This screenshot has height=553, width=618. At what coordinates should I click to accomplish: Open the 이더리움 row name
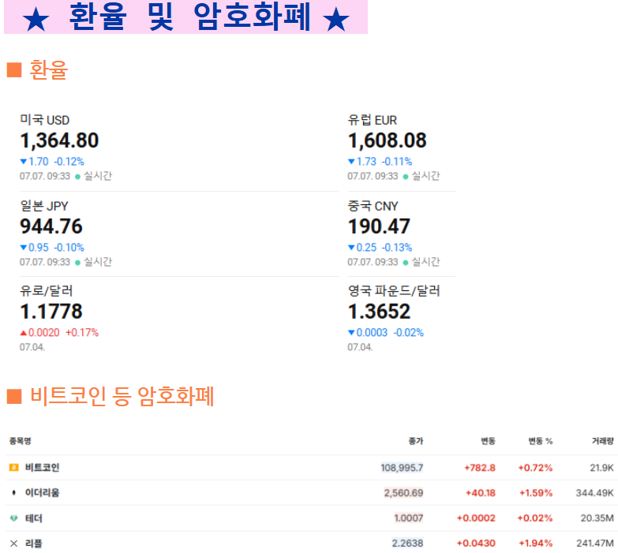click(42, 493)
